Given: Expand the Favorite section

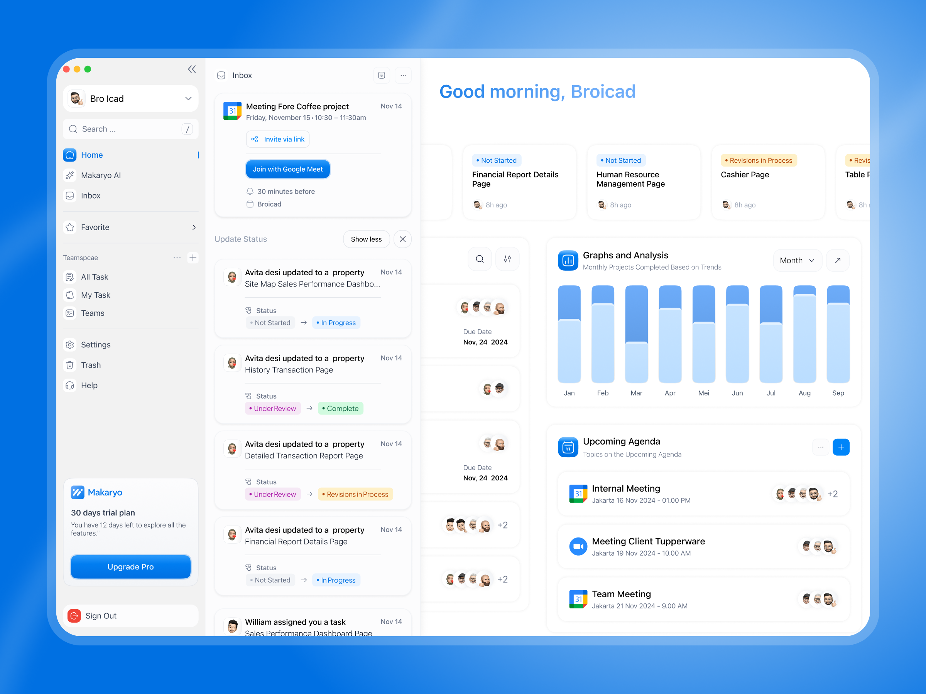Looking at the screenshot, I should [194, 227].
